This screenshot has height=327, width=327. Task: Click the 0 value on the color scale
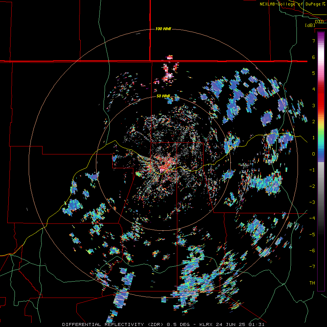tap(314, 154)
